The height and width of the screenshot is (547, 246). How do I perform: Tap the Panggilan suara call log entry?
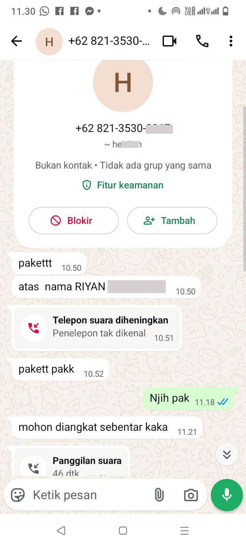pos(71,462)
